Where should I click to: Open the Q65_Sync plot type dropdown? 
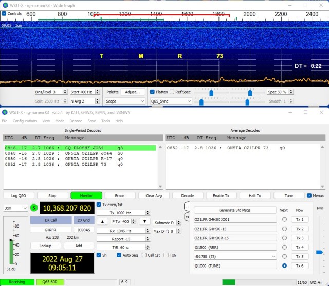(x=170, y=101)
